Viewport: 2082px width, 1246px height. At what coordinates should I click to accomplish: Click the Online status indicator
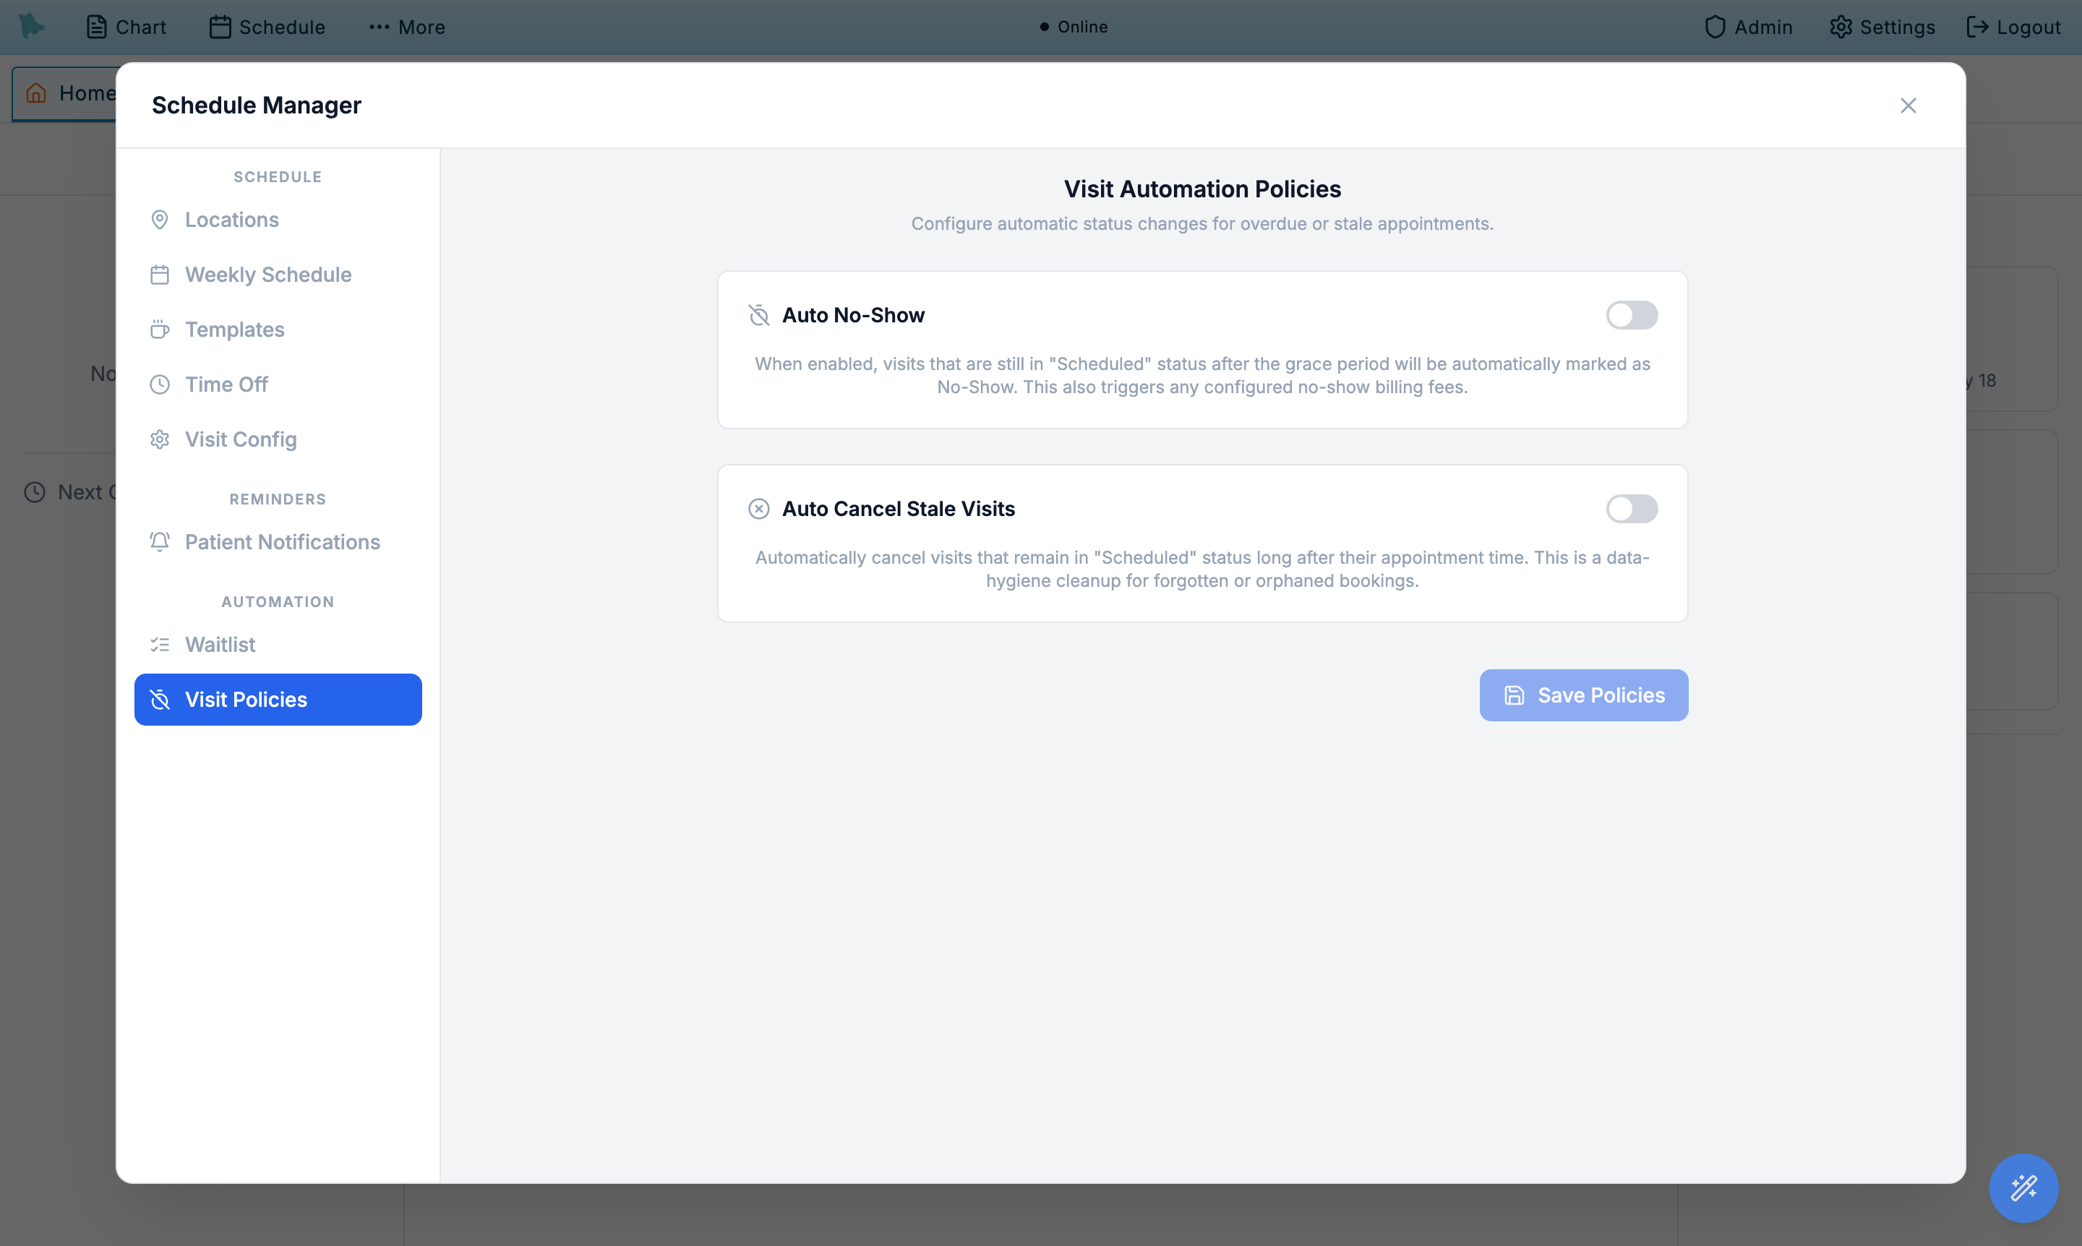[x=1074, y=27]
